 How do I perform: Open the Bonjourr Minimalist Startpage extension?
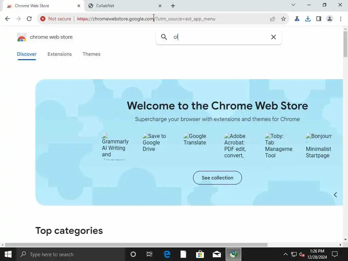tap(319, 145)
